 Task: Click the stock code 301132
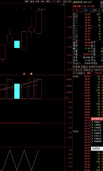point(87,2)
